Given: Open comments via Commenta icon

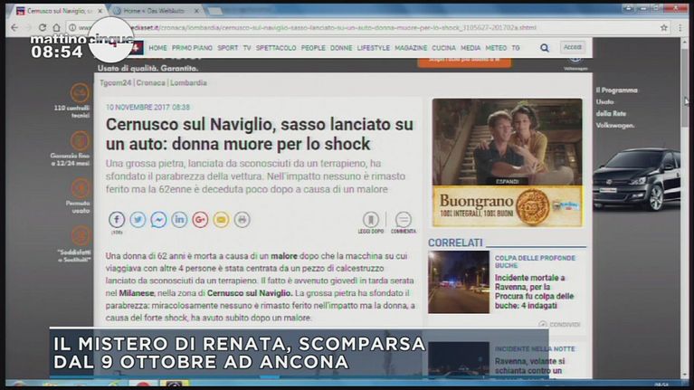Looking at the screenshot, I should pos(403,220).
